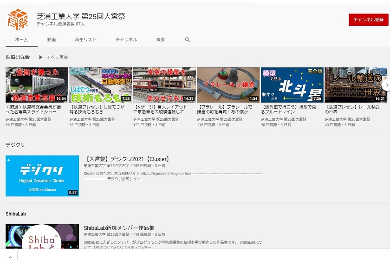Click channel name under 40 回視聴 video
Viewport: 390px width, 260px height.
point(347,119)
